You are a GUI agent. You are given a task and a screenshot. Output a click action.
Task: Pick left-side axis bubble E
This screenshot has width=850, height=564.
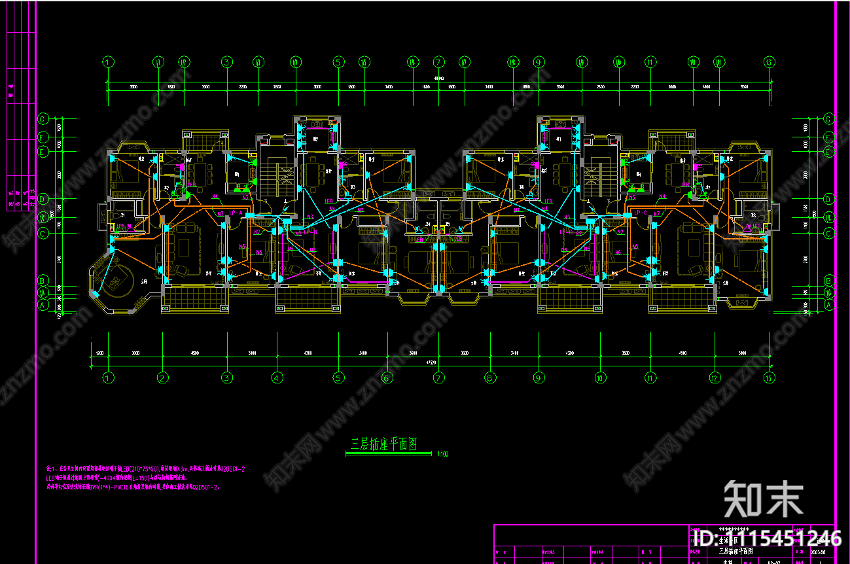click(x=44, y=152)
